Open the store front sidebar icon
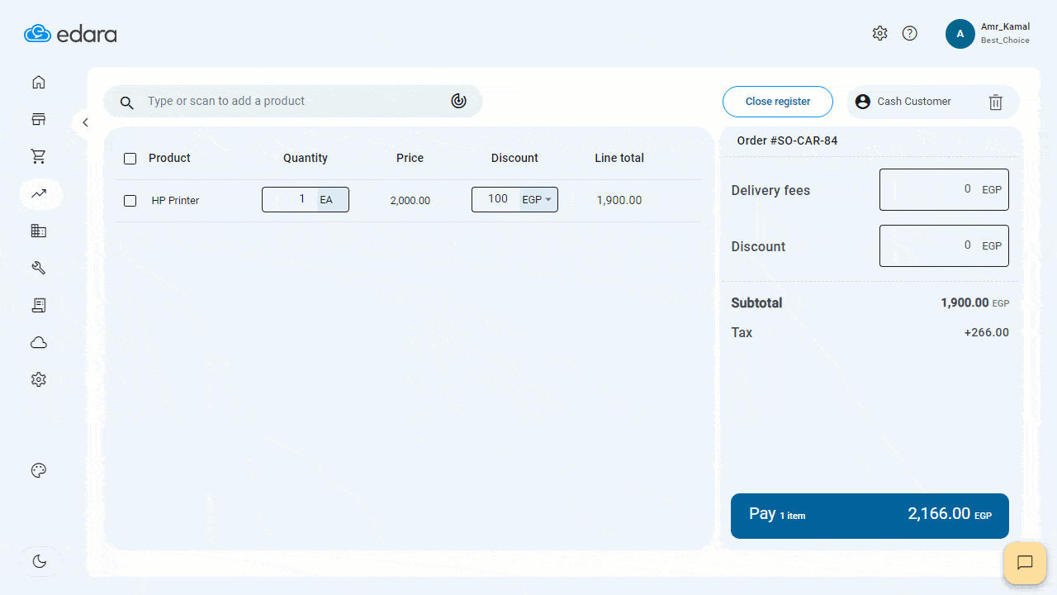This screenshot has width=1057, height=595. point(38,119)
